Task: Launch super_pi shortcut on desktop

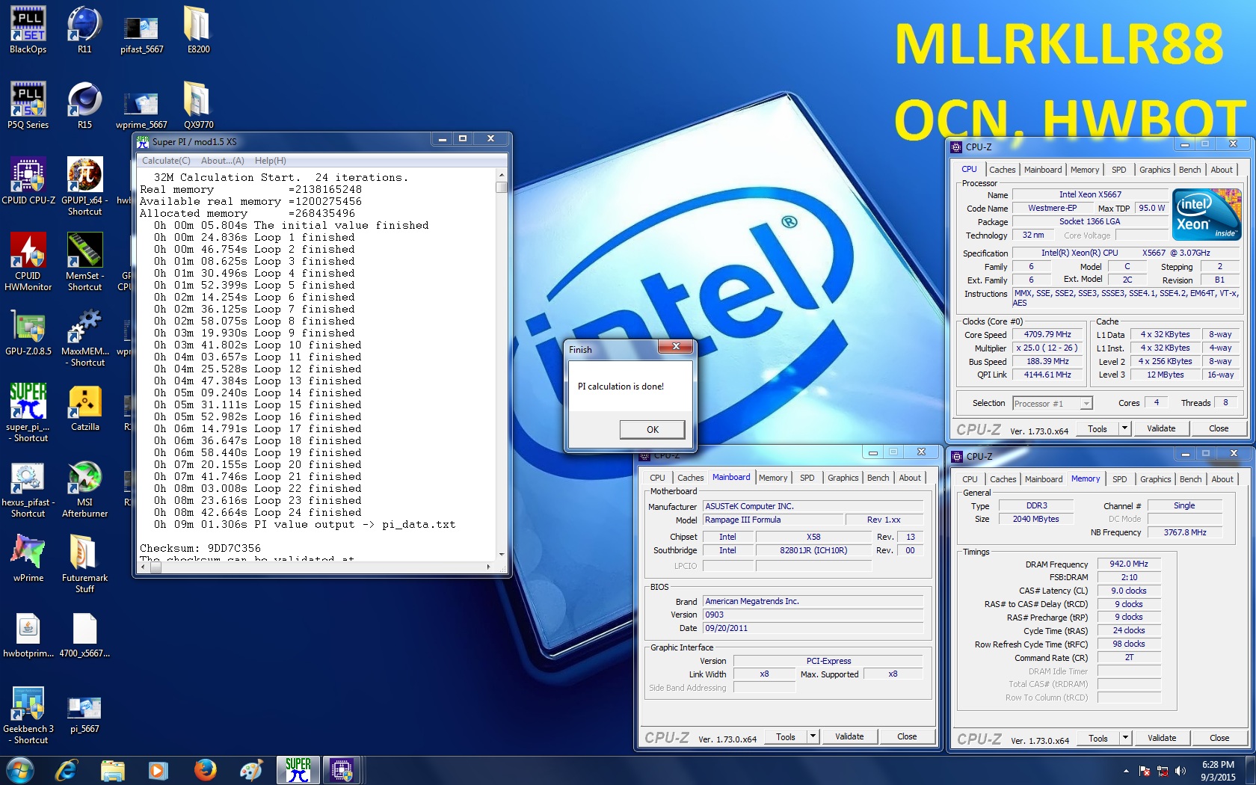Action: (x=28, y=413)
